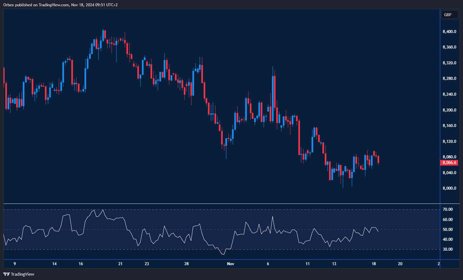Click the 30.00 RSI oversold level label
The width and height of the screenshot is (463, 280).
point(447,249)
